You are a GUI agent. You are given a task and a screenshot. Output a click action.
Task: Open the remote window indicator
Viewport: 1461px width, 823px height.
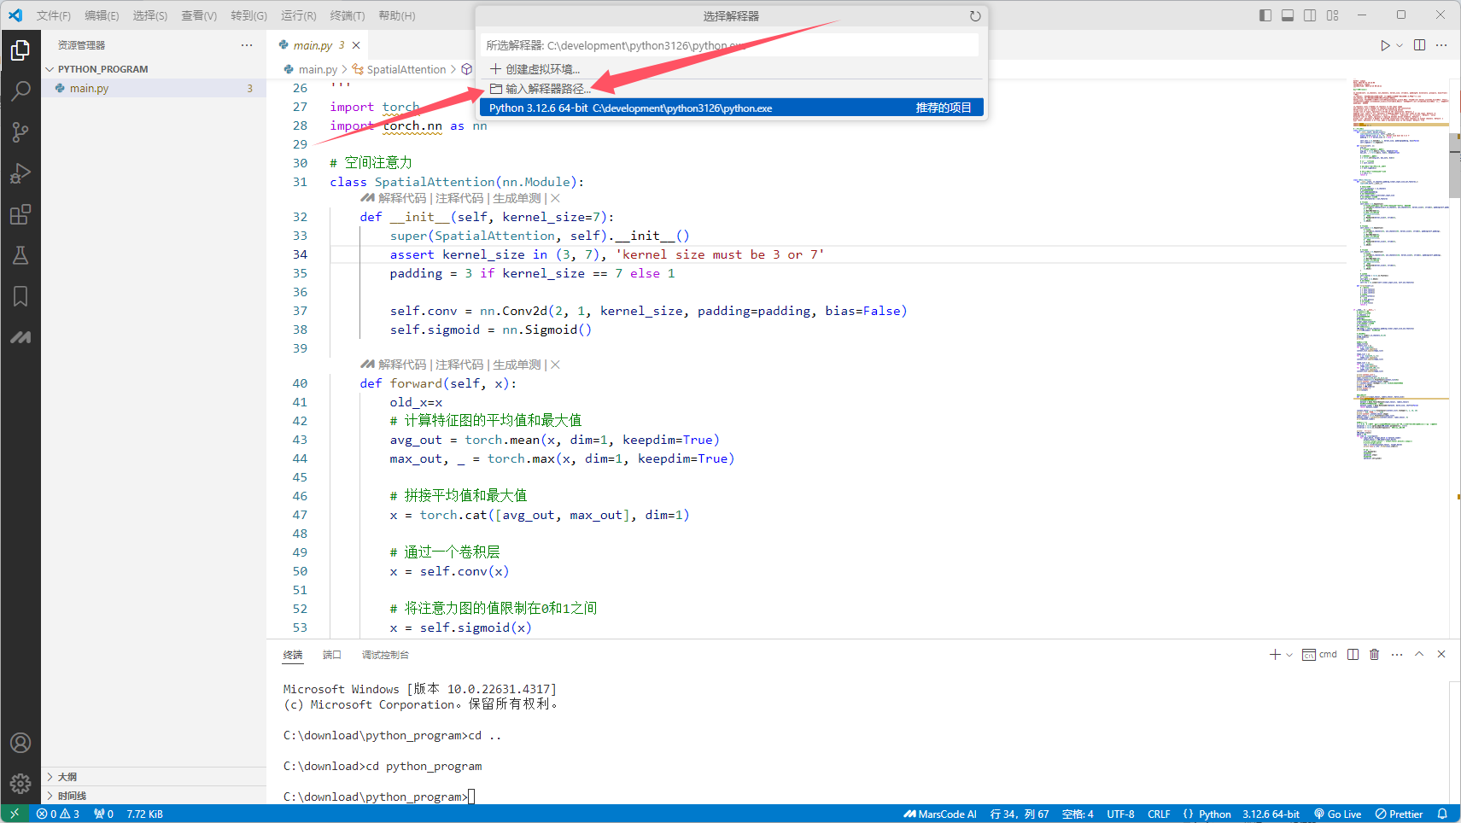15,814
